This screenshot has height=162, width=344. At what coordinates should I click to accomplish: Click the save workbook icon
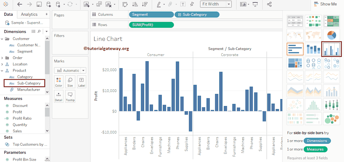39,4
